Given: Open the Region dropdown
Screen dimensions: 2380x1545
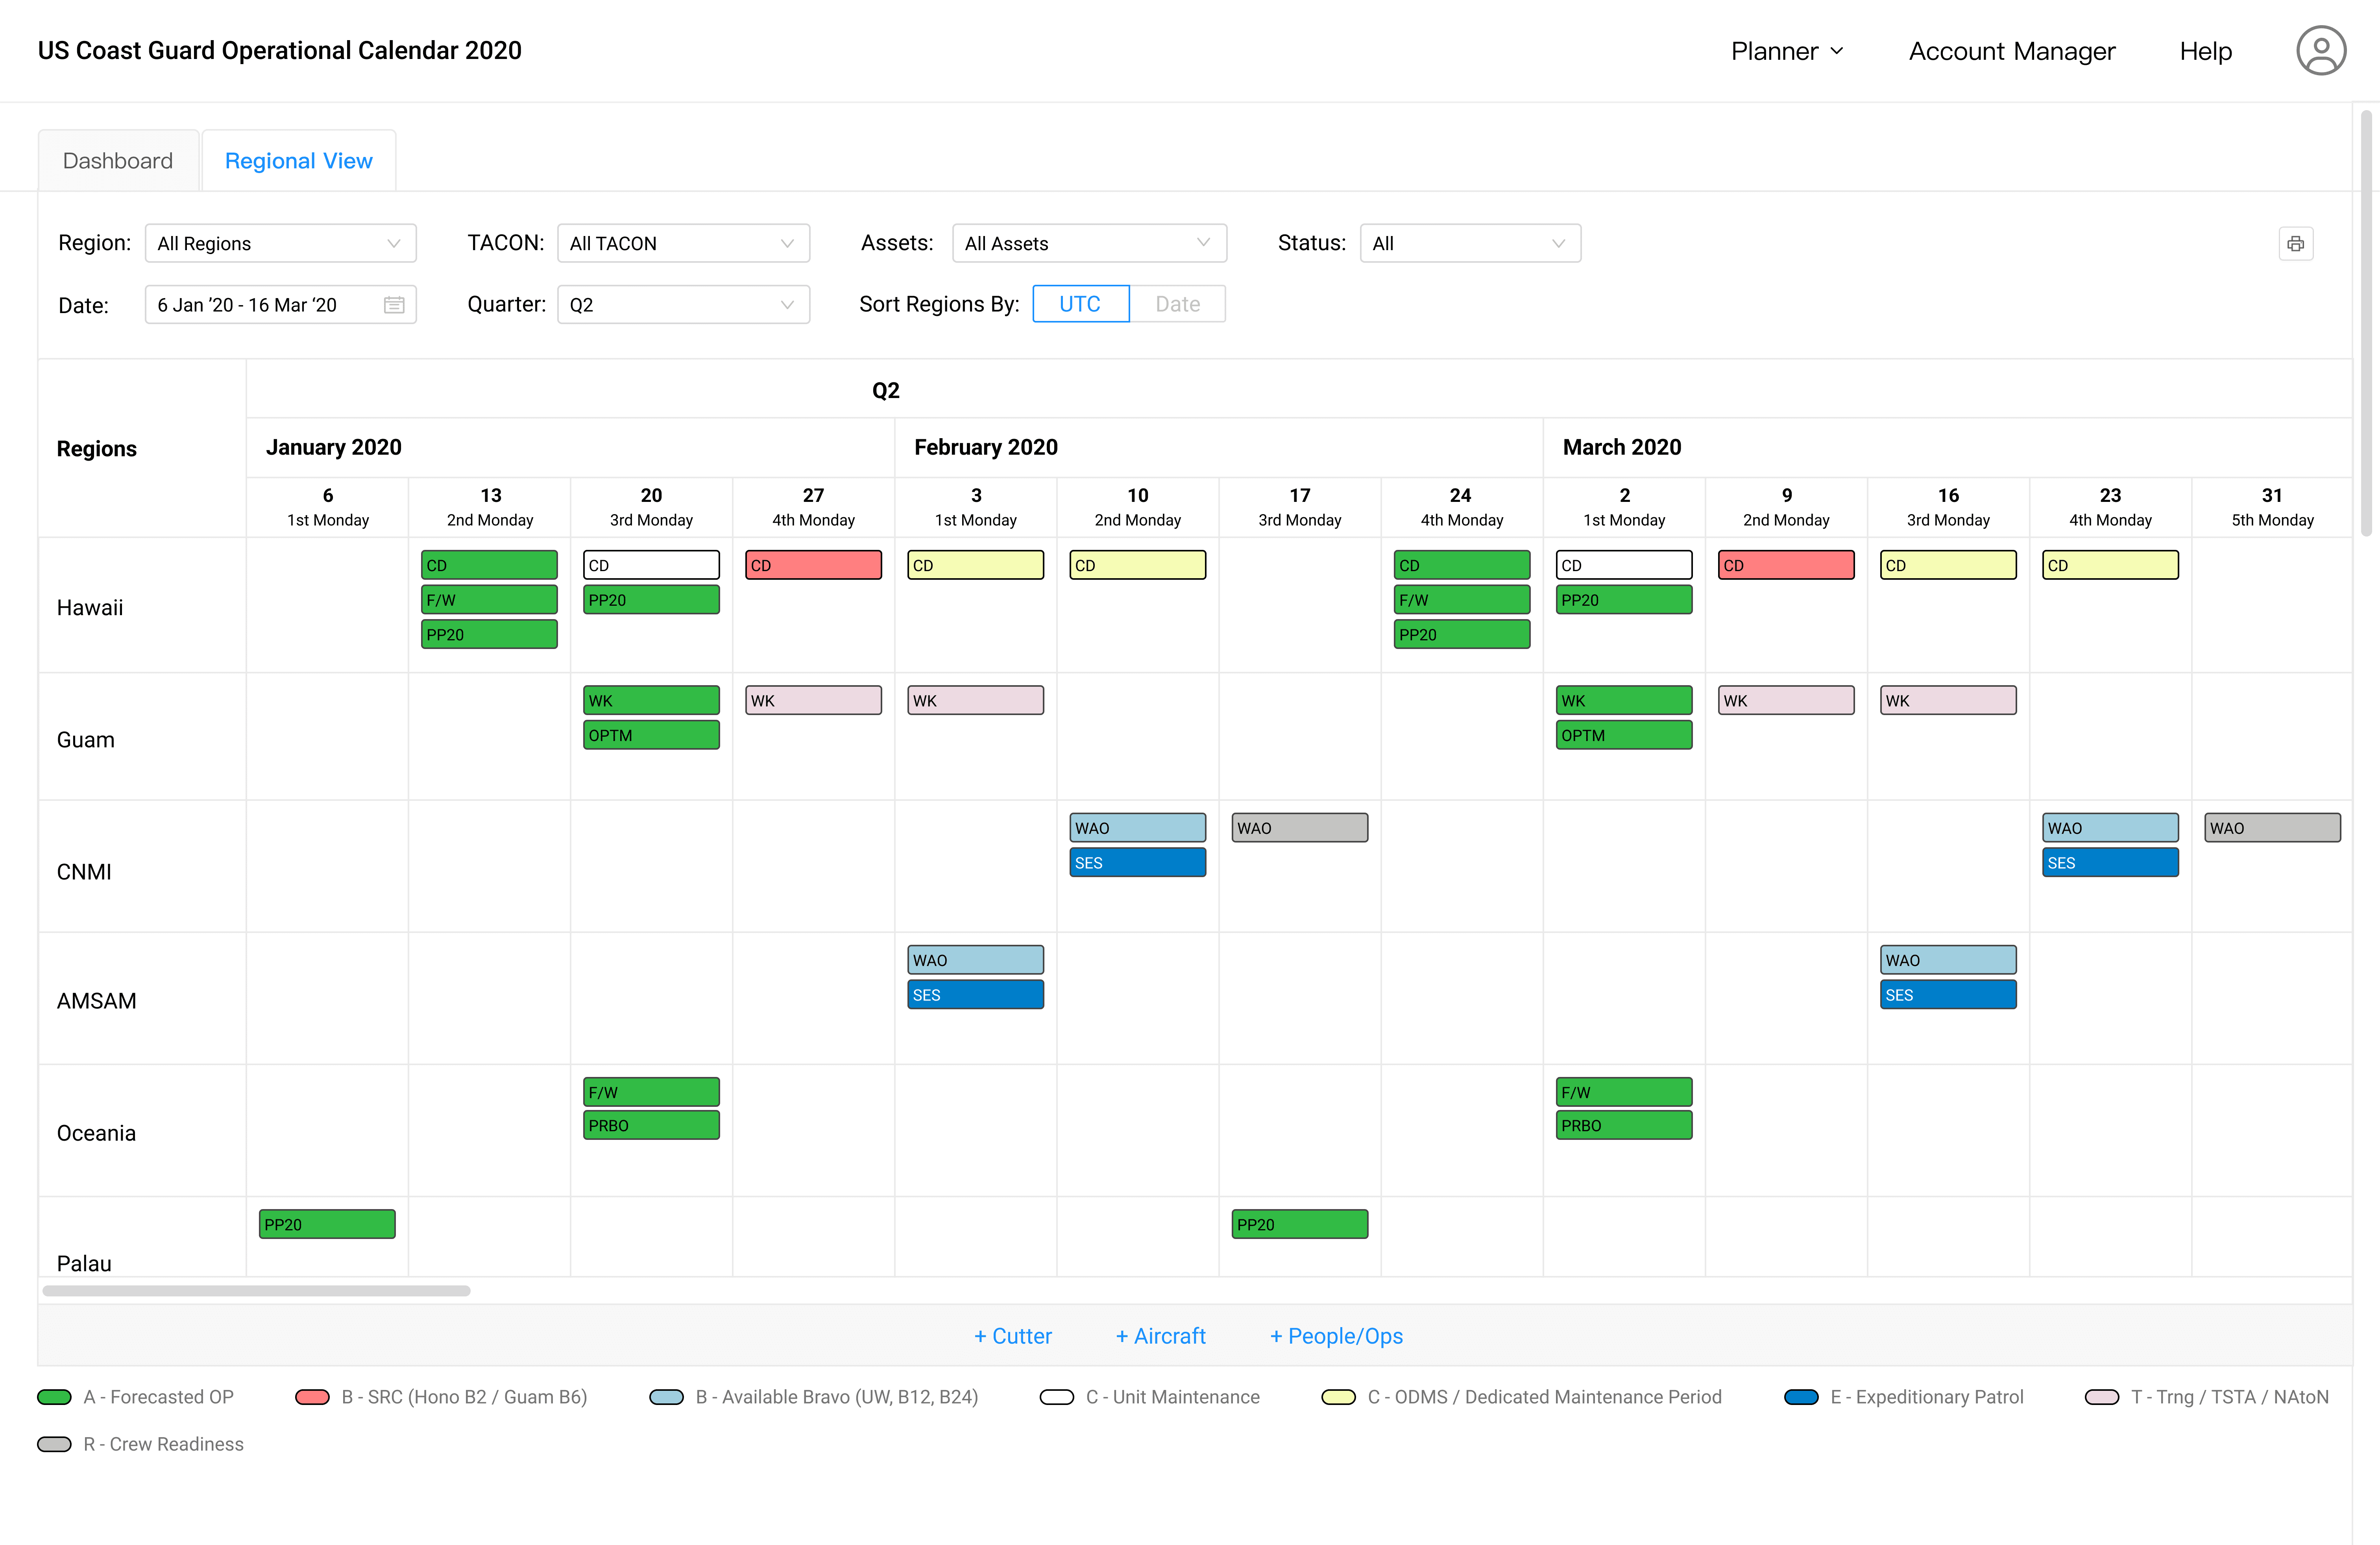Looking at the screenshot, I should pyautogui.click(x=280, y=244).
